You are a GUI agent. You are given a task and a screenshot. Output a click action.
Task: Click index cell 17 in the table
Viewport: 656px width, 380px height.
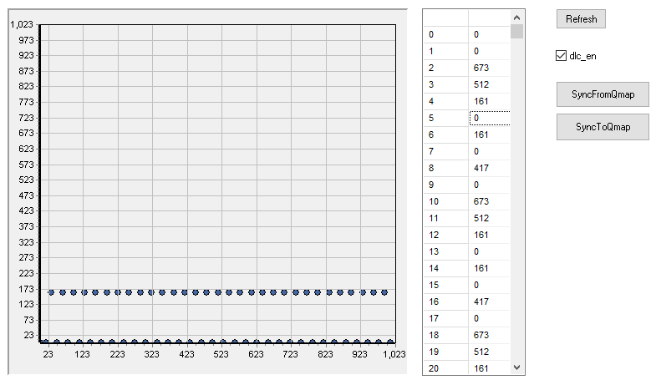tap(445, 318)
